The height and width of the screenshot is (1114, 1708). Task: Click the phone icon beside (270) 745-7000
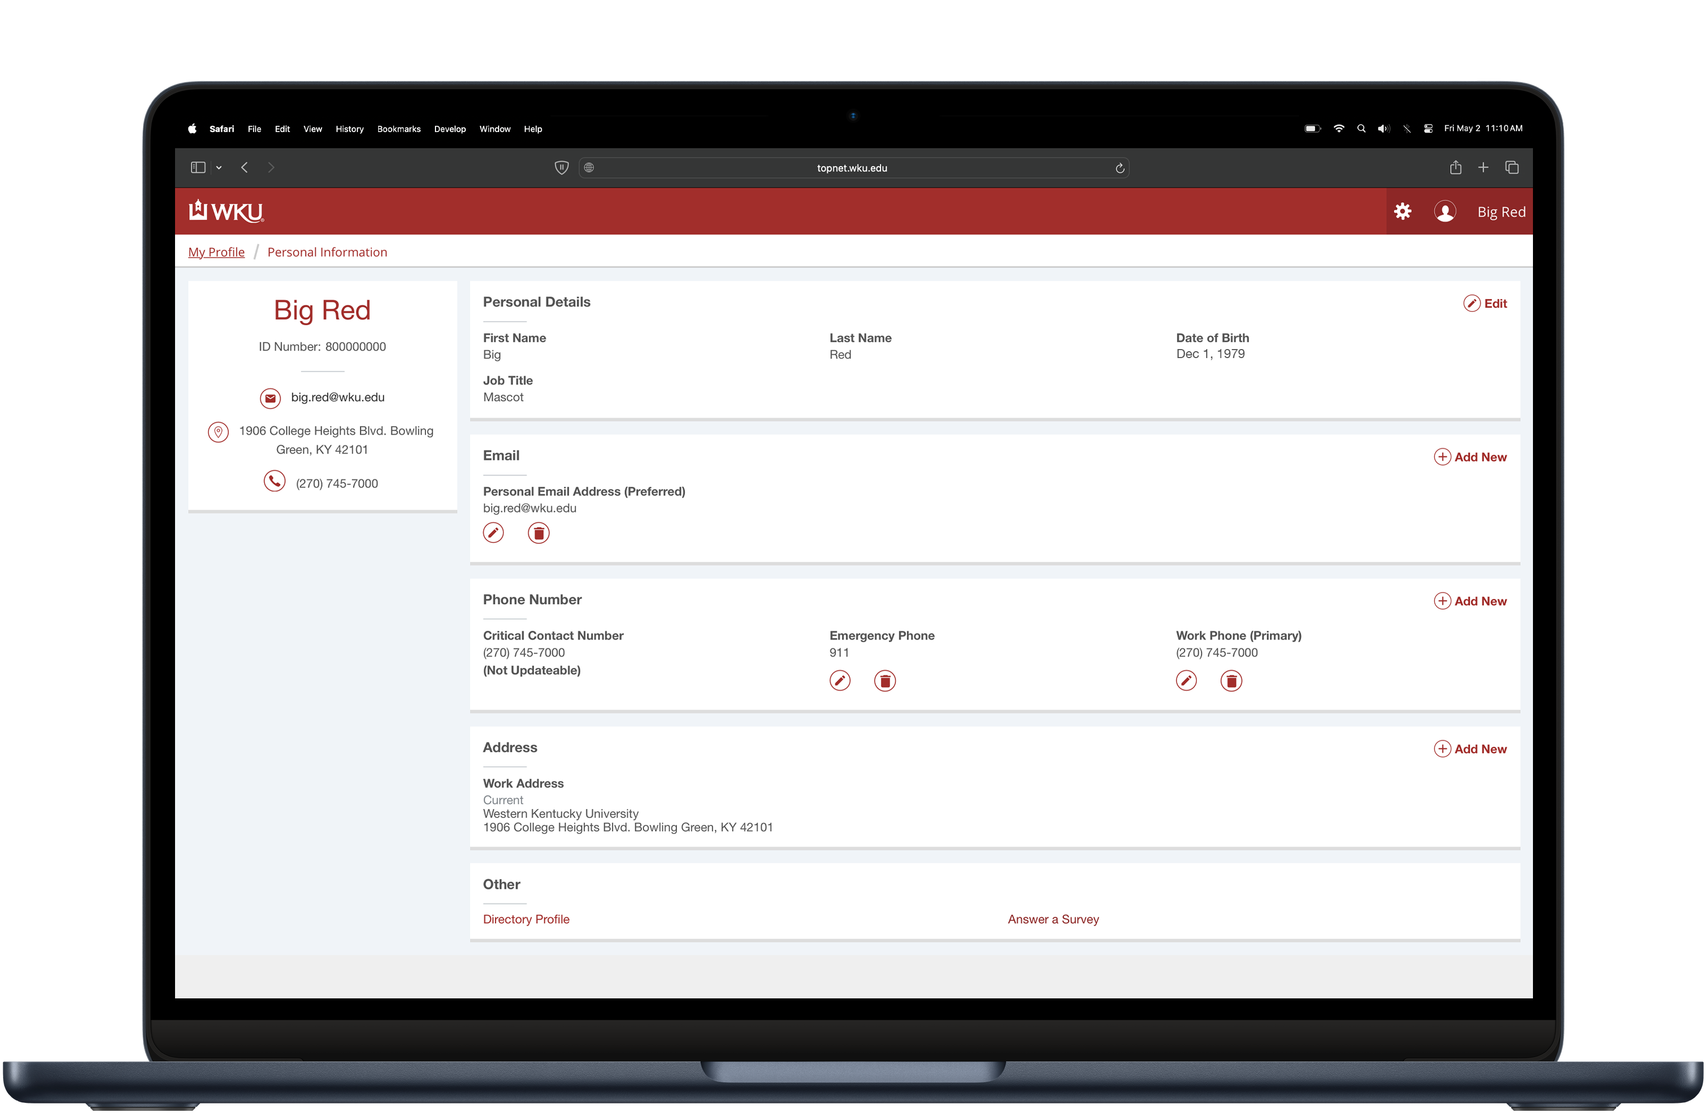pyautogui.click(x=274, y=482)
